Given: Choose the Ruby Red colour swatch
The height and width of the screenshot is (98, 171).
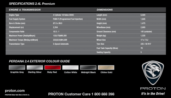Looking at the screenshot, I should (53, 67).
